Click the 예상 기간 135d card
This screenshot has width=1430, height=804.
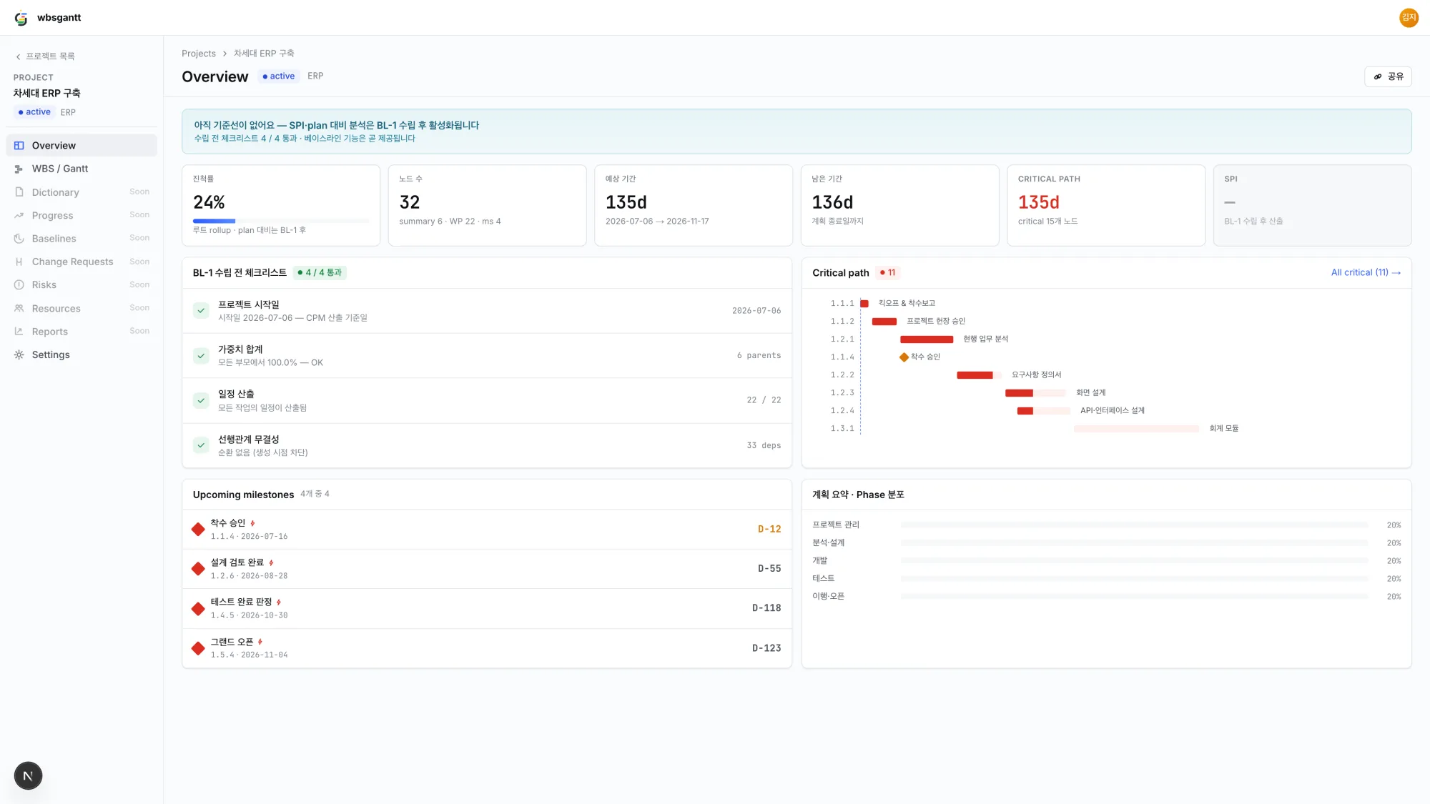(693, 206)
